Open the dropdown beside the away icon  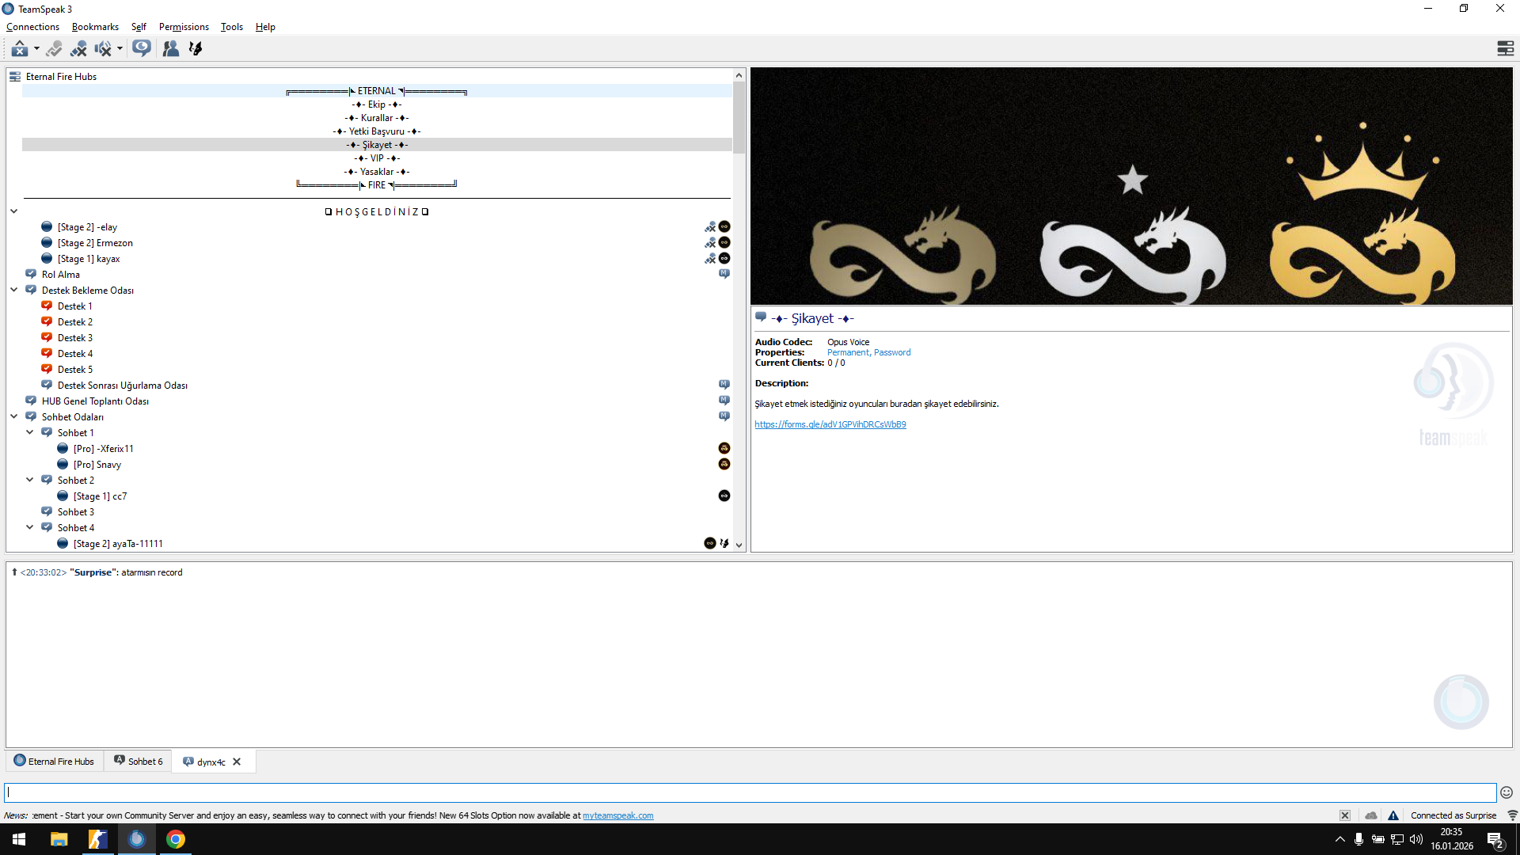36,49
